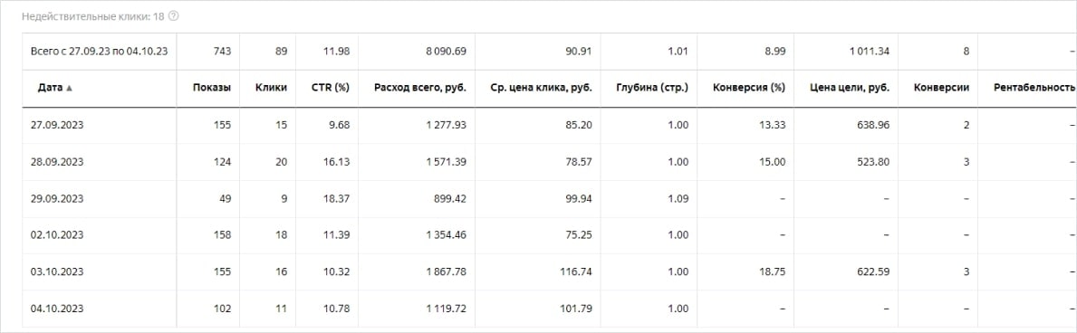Sort table by Клики column
This screenshot has height=333, width=1077.
pyautogui.click(x=271, y=88)
